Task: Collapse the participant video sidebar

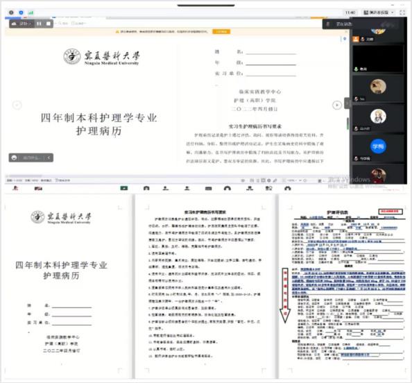Action: click(x=347, y=103)
